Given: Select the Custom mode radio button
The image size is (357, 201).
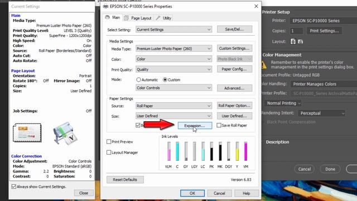Looking at the screenshot, I should click(165, 80).
